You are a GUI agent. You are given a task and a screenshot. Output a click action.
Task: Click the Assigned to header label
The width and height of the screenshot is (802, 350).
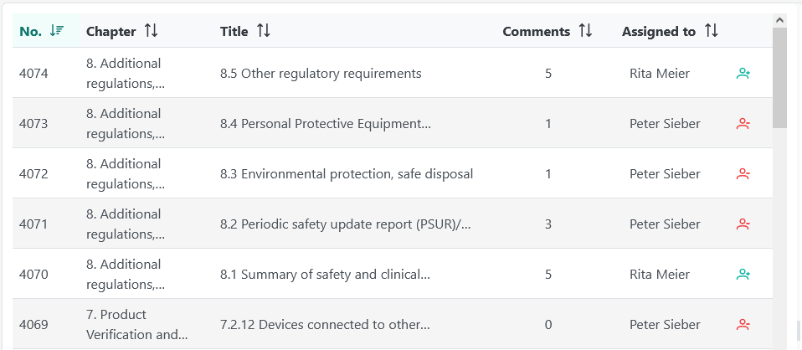(658, 32)
